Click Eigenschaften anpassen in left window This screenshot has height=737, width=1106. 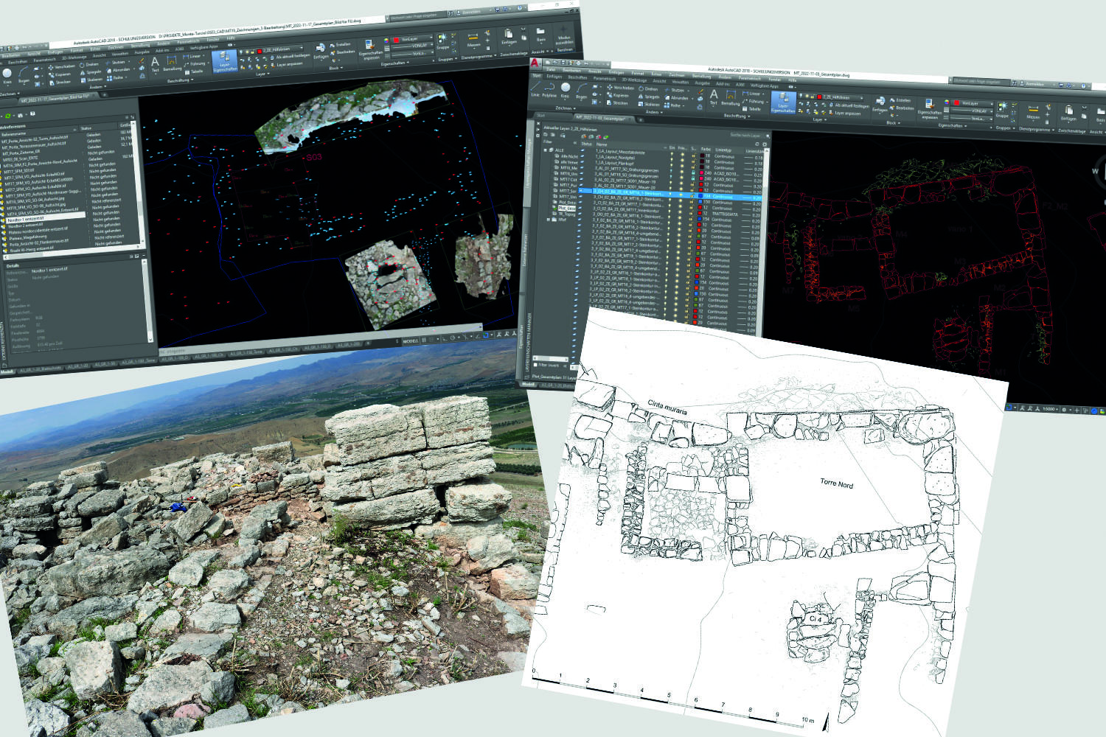(371, 50)
